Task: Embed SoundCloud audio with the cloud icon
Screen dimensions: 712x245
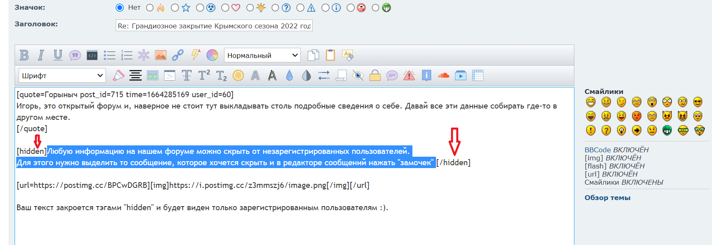Action: click(444, 75)
